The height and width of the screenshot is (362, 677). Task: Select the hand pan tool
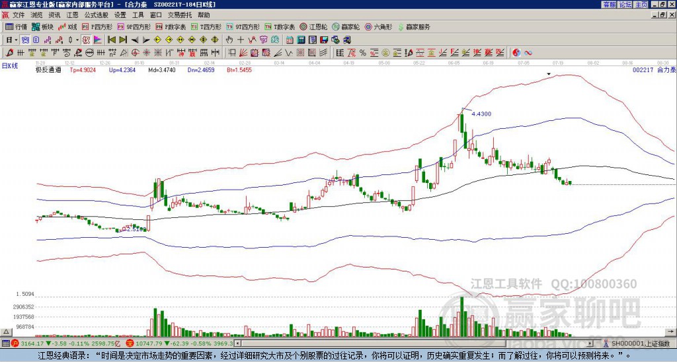coord(229,40)
